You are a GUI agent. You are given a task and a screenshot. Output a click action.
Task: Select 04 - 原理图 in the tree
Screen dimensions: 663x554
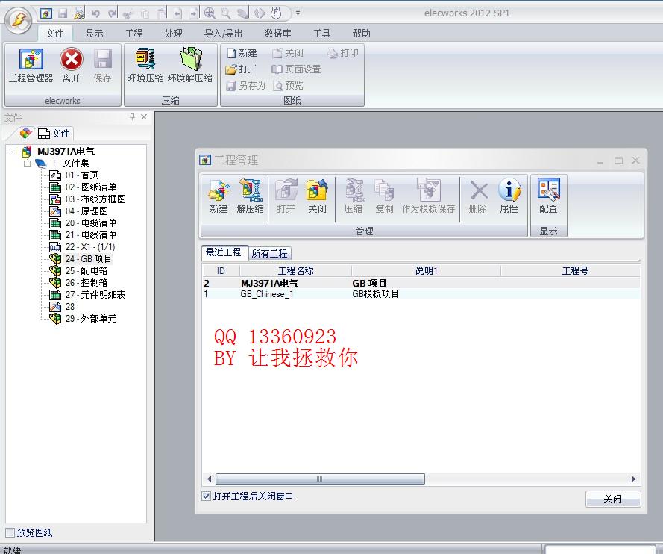pos(78,211)
